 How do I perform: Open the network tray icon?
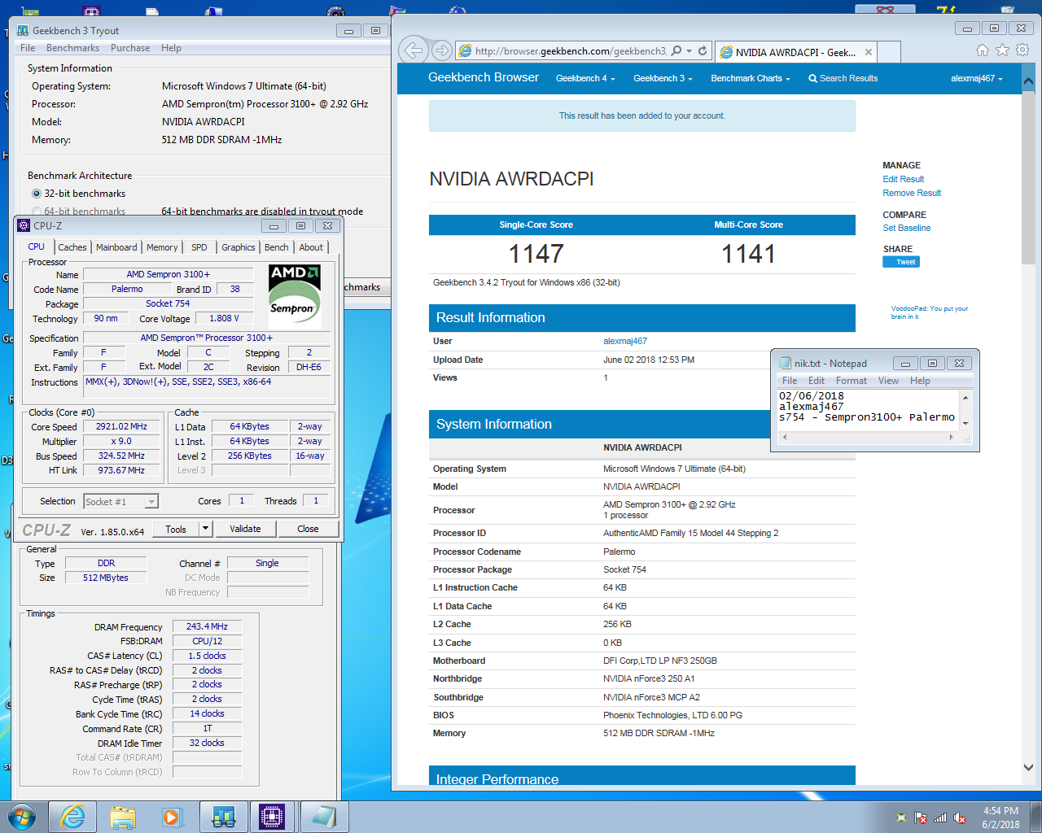click(940, 818)
